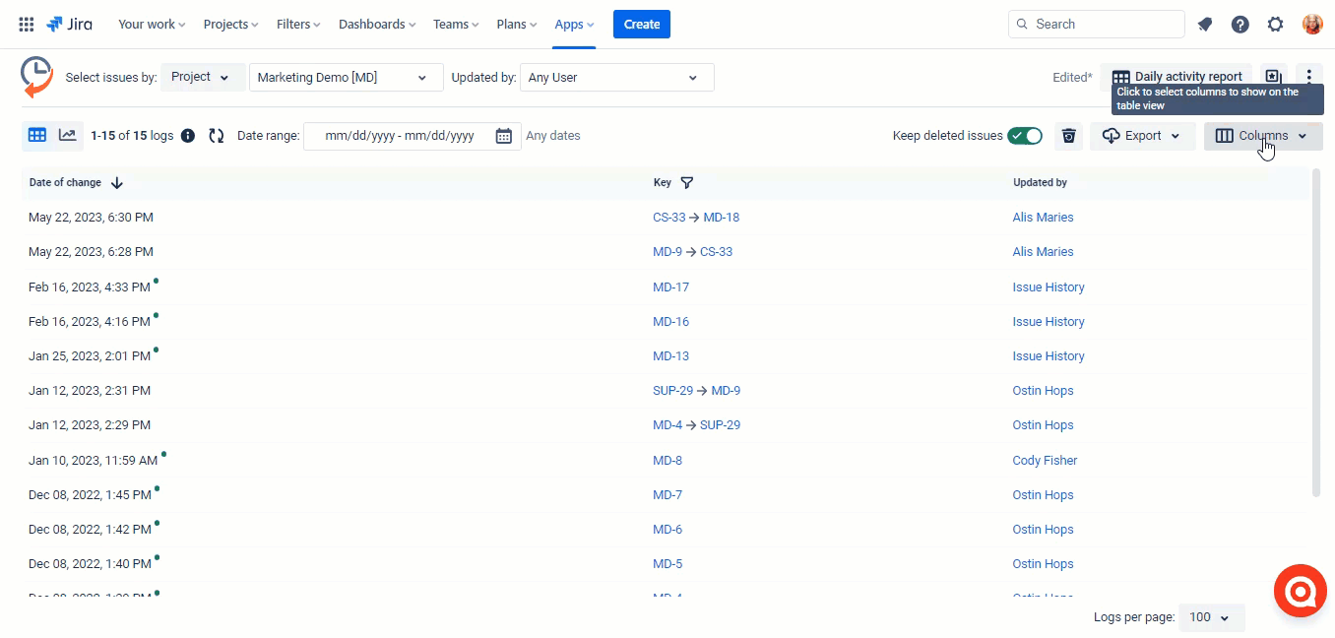Image resolution: width=1335 pixels, height=638 pixels.
Task: Open the user profile avatar
Action: coord(1312,25)
